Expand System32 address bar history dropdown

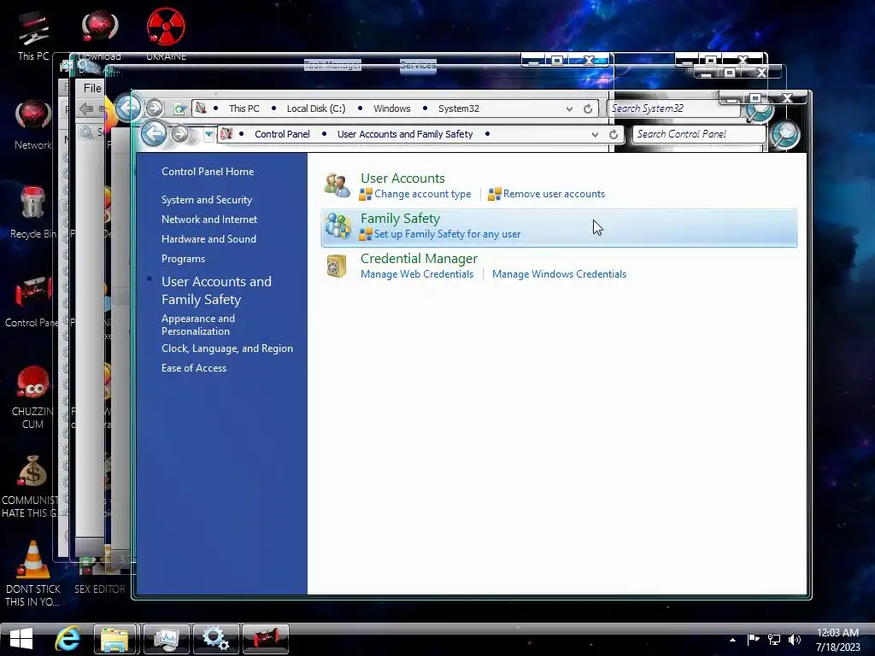point(569,108)
